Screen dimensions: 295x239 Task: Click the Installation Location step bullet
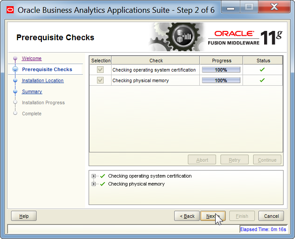(x=15, y=80)
